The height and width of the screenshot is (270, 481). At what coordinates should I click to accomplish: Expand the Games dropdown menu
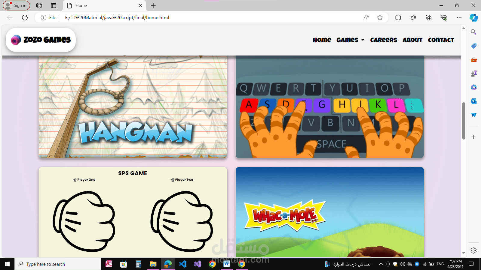(x=350, y=40)
